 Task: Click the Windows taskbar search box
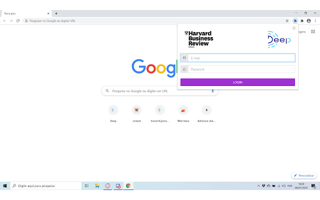point(46,186)
